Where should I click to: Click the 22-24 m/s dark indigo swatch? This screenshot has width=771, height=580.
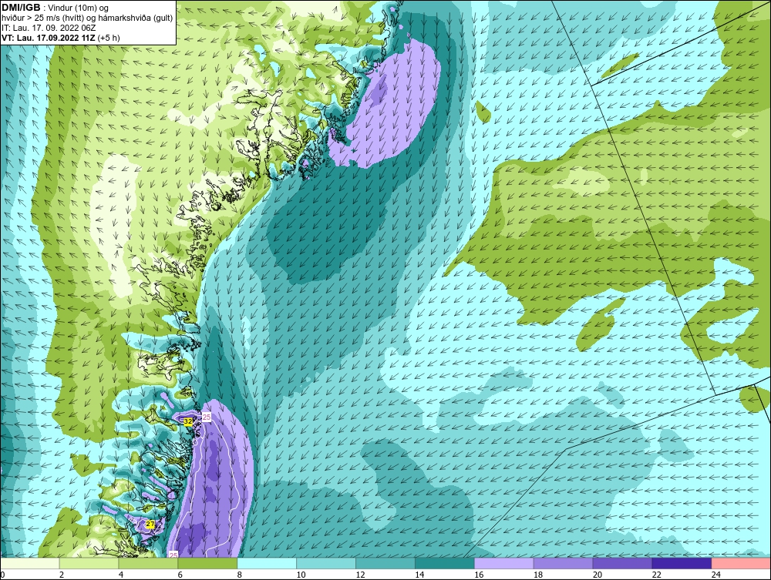click(x=682, y=563)
